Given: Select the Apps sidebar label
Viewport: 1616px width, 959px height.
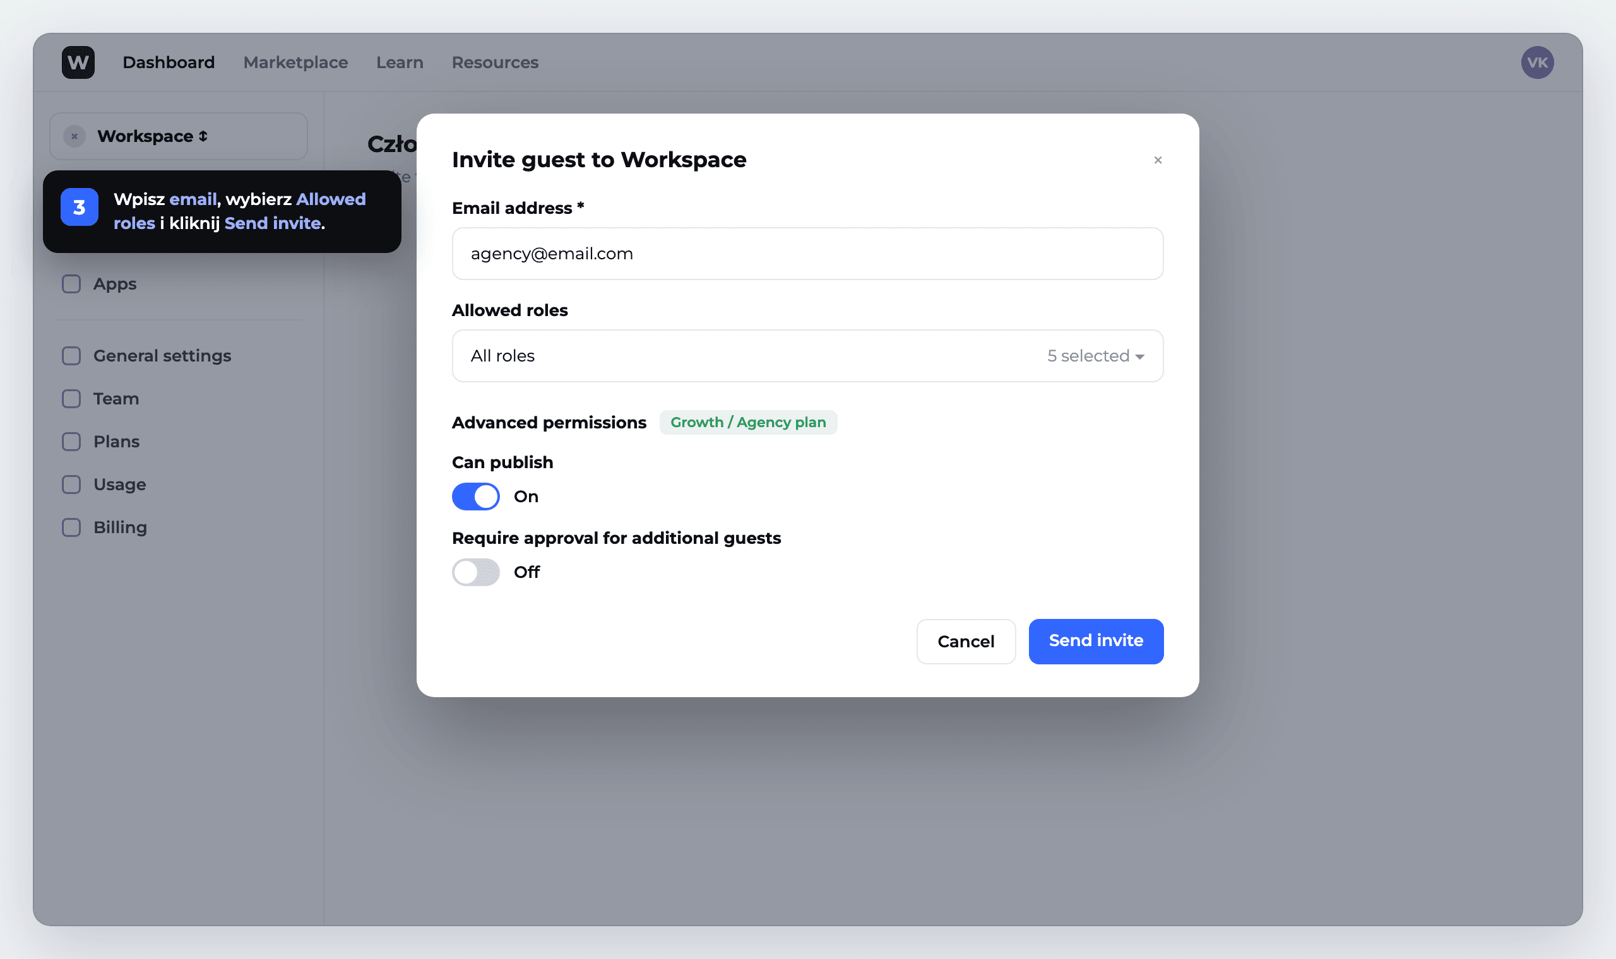Looking at the screenshot, I should [114, 285].
